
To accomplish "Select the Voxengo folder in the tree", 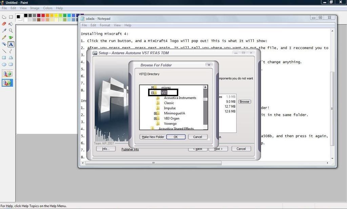I will pos(170,124).
